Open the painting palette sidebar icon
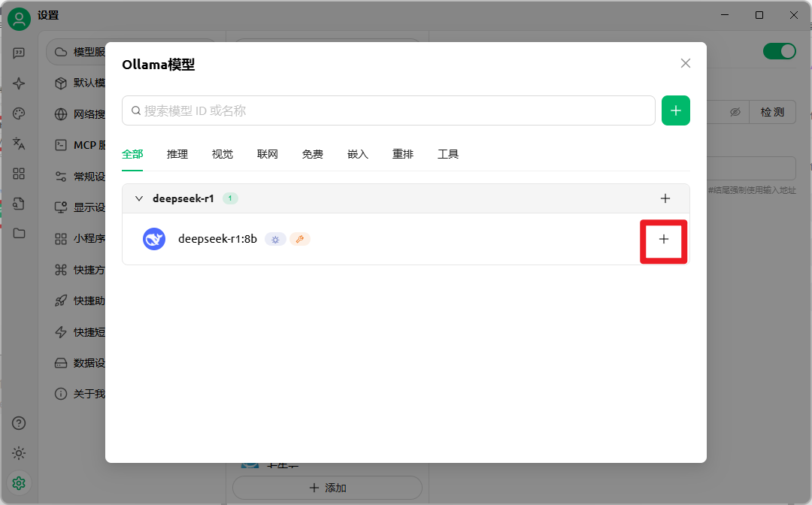Screen dimensions: 812x505 (x=19, y=113)
